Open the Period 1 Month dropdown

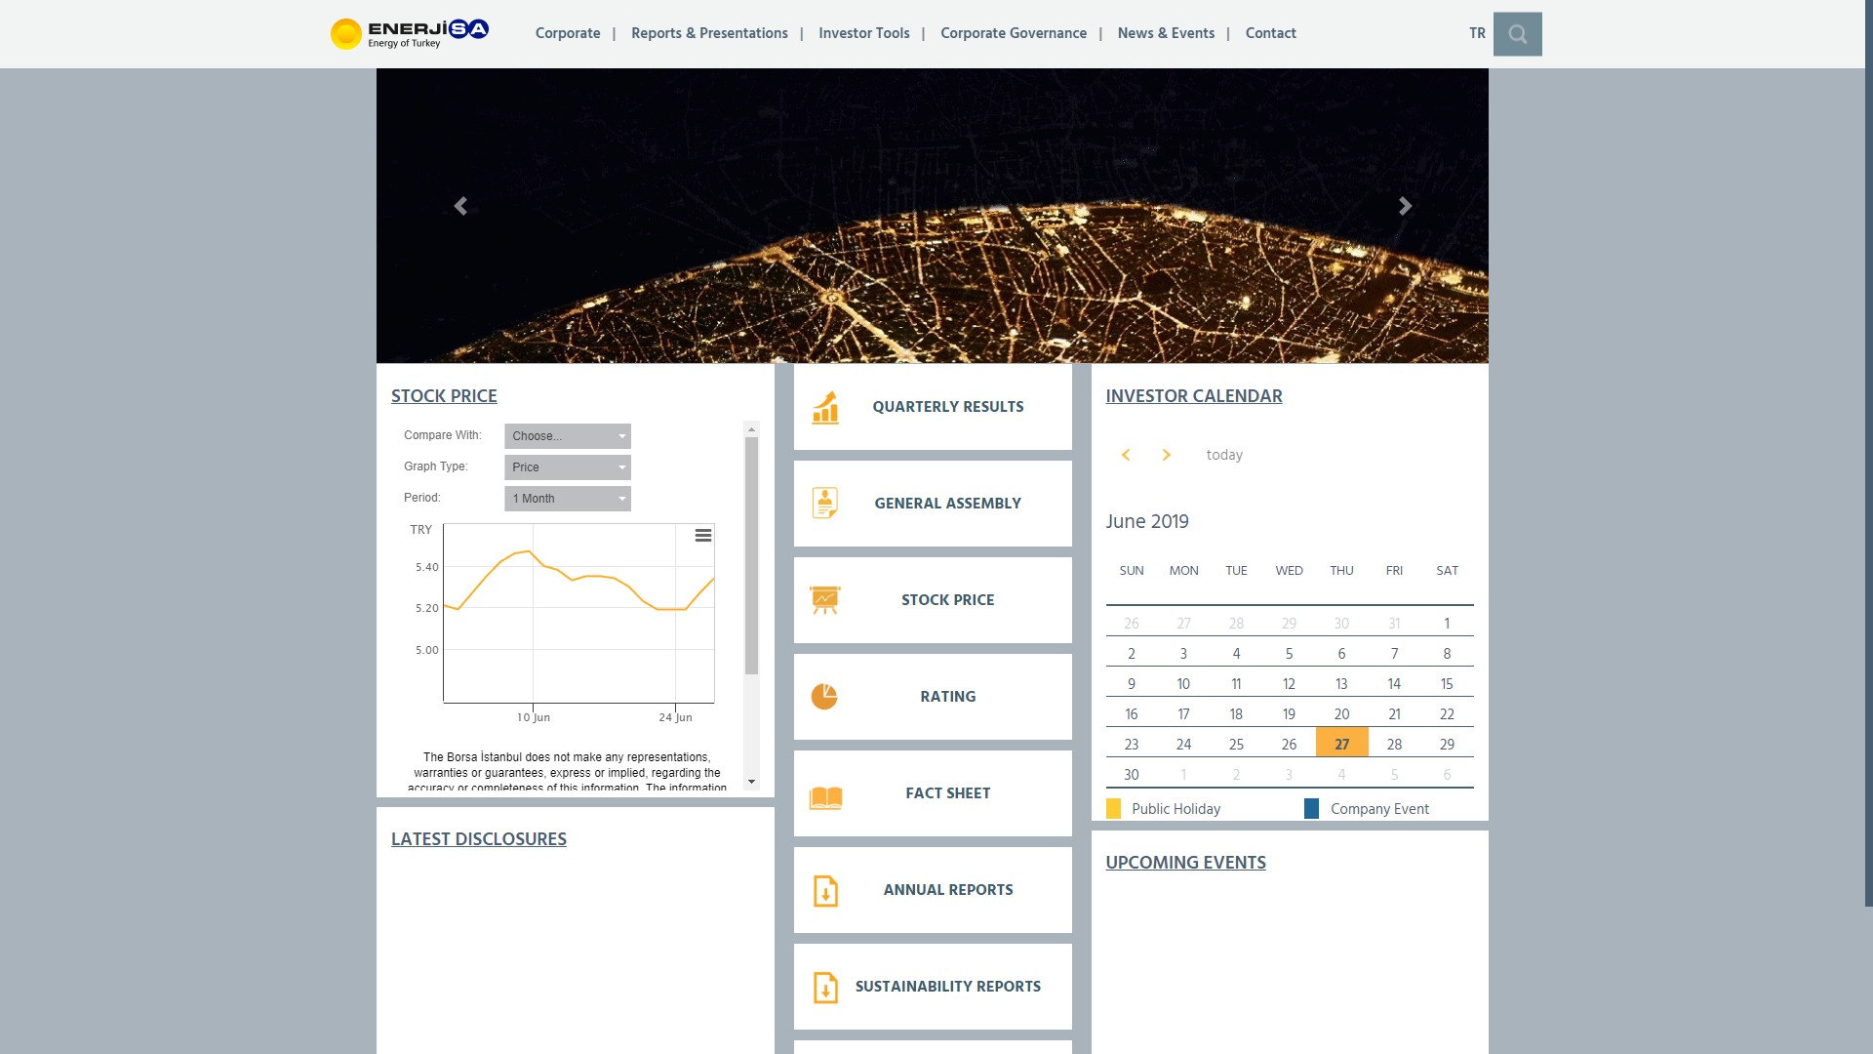(568, 499)
